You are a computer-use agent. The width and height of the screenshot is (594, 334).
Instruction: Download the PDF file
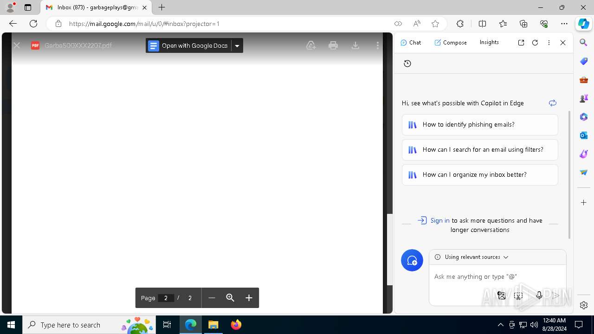[355, 45]
